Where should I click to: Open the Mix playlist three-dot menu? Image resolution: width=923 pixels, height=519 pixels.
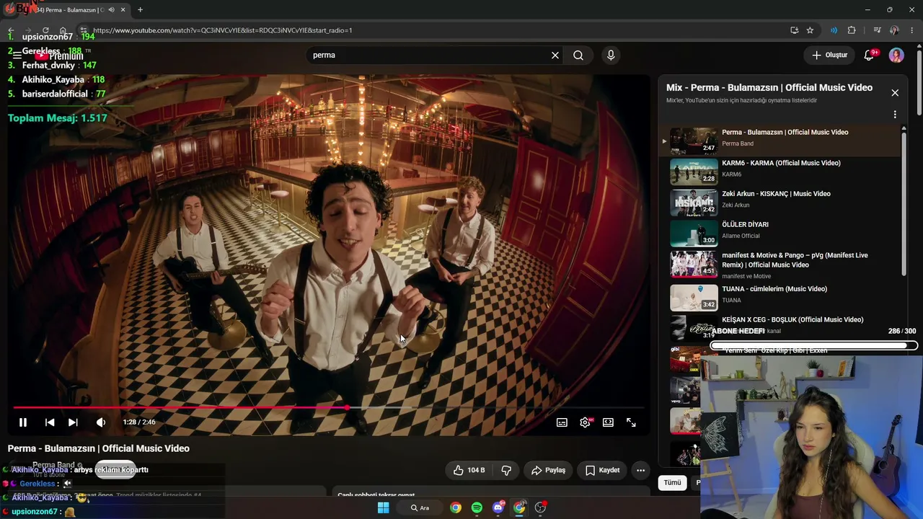pyautogui.click(x=895, y=115)
